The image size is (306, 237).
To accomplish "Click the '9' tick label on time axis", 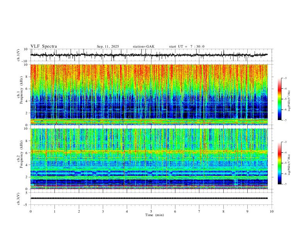I will click(247, 211).
